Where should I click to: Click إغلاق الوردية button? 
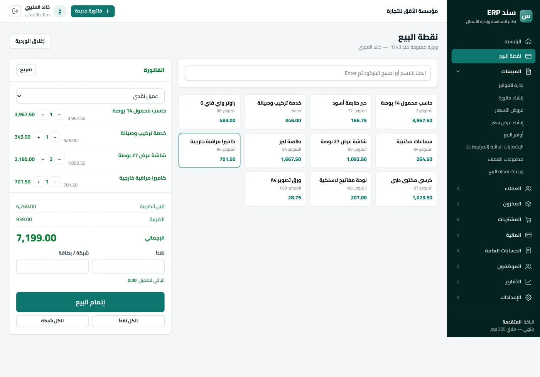tap(30, 41)
